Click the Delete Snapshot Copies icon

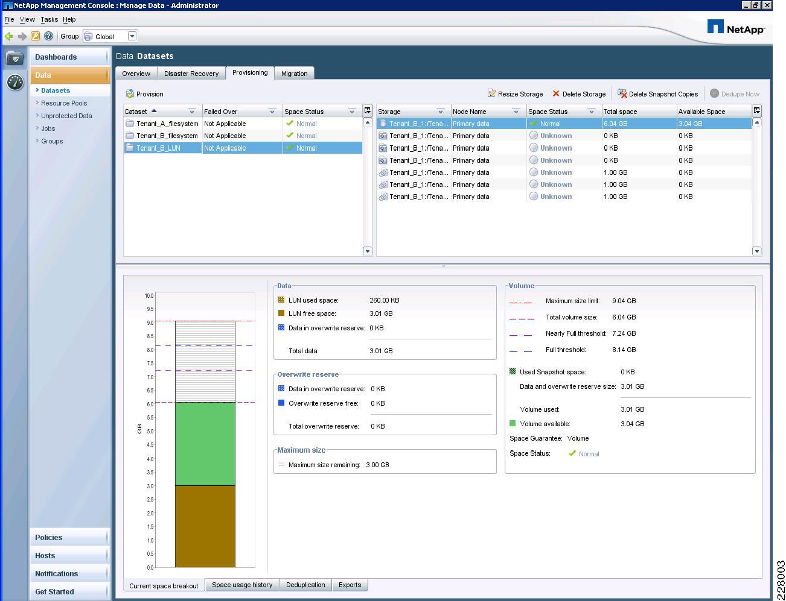pos(621,93)
